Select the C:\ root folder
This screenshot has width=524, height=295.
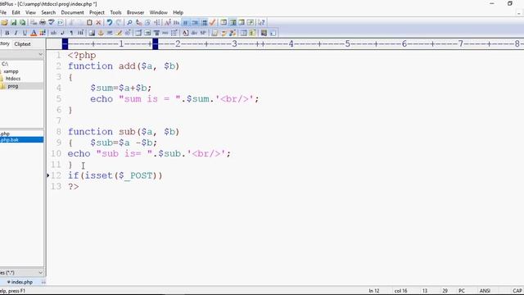(x=5, y=64)
